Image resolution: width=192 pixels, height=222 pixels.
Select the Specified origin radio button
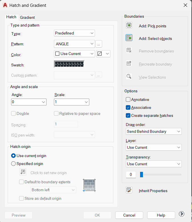click(x=13, y=164)
